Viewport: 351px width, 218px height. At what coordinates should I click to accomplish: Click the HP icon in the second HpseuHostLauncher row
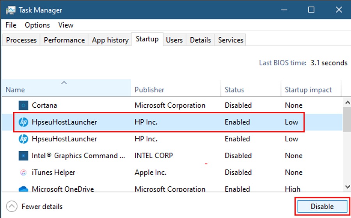click(23, 139)
